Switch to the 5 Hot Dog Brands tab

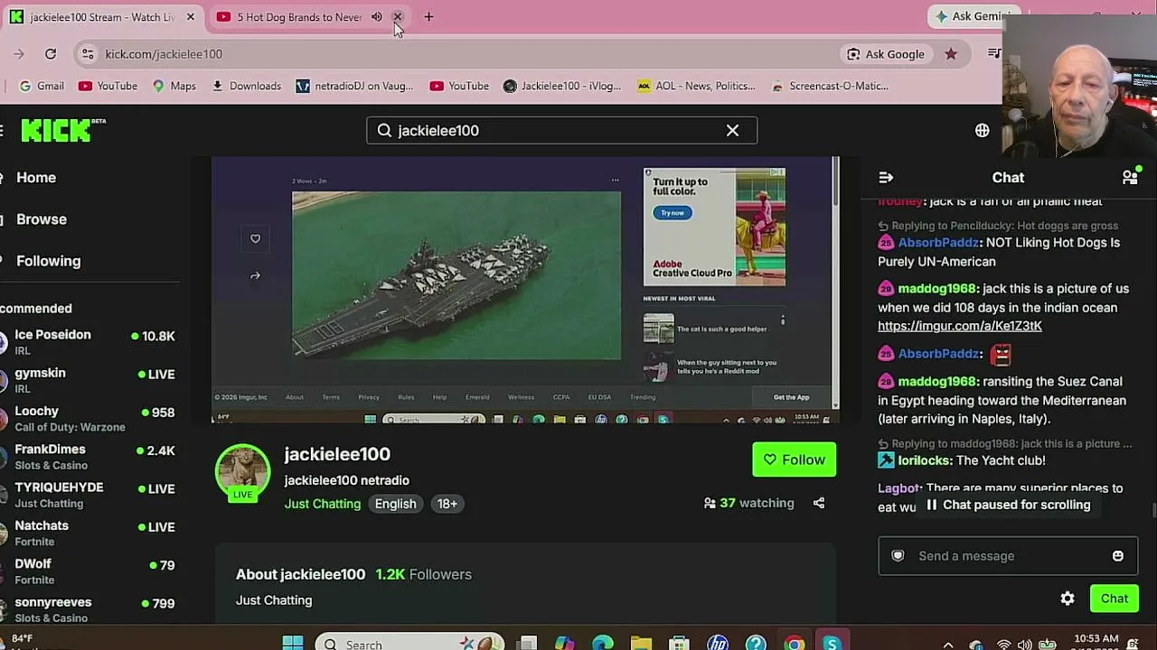point(299,17)
